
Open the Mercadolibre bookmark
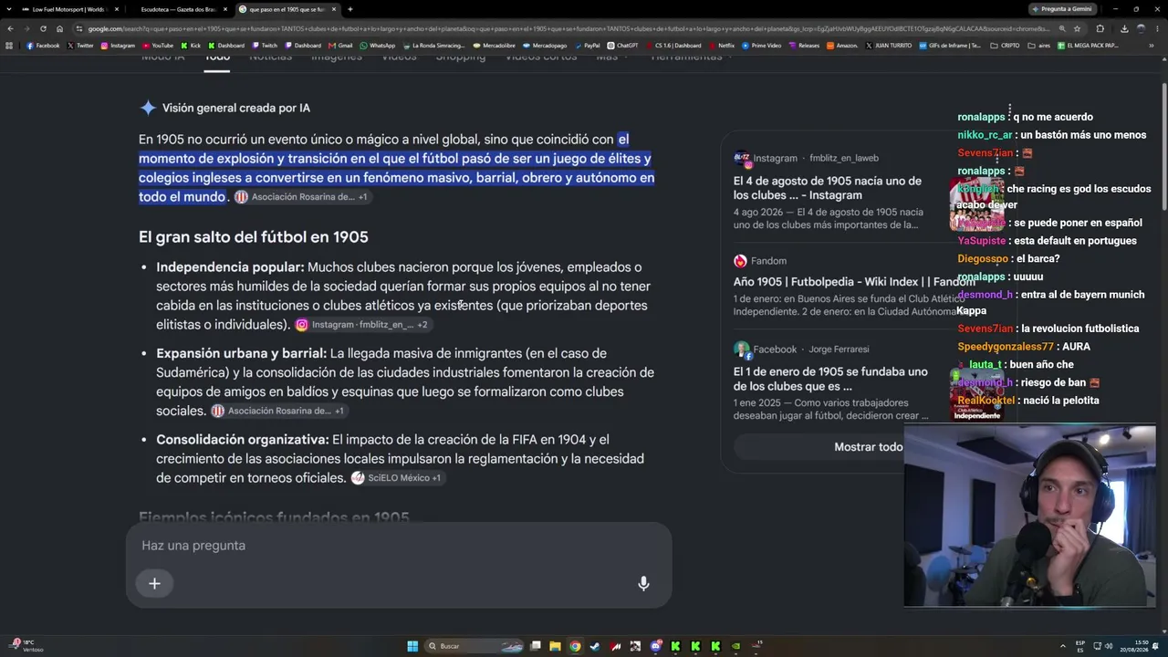(x=494, y=46)
